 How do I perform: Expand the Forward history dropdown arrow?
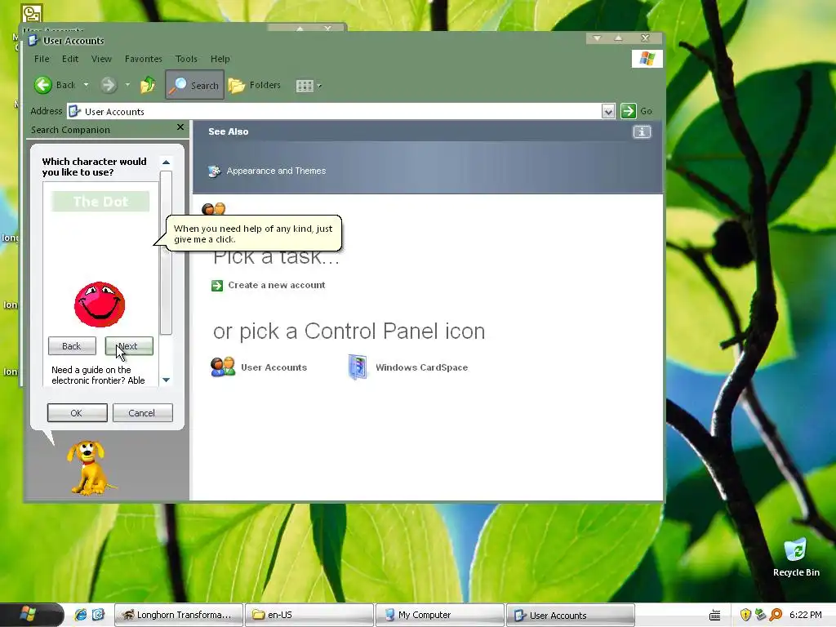tap(127, 85)
